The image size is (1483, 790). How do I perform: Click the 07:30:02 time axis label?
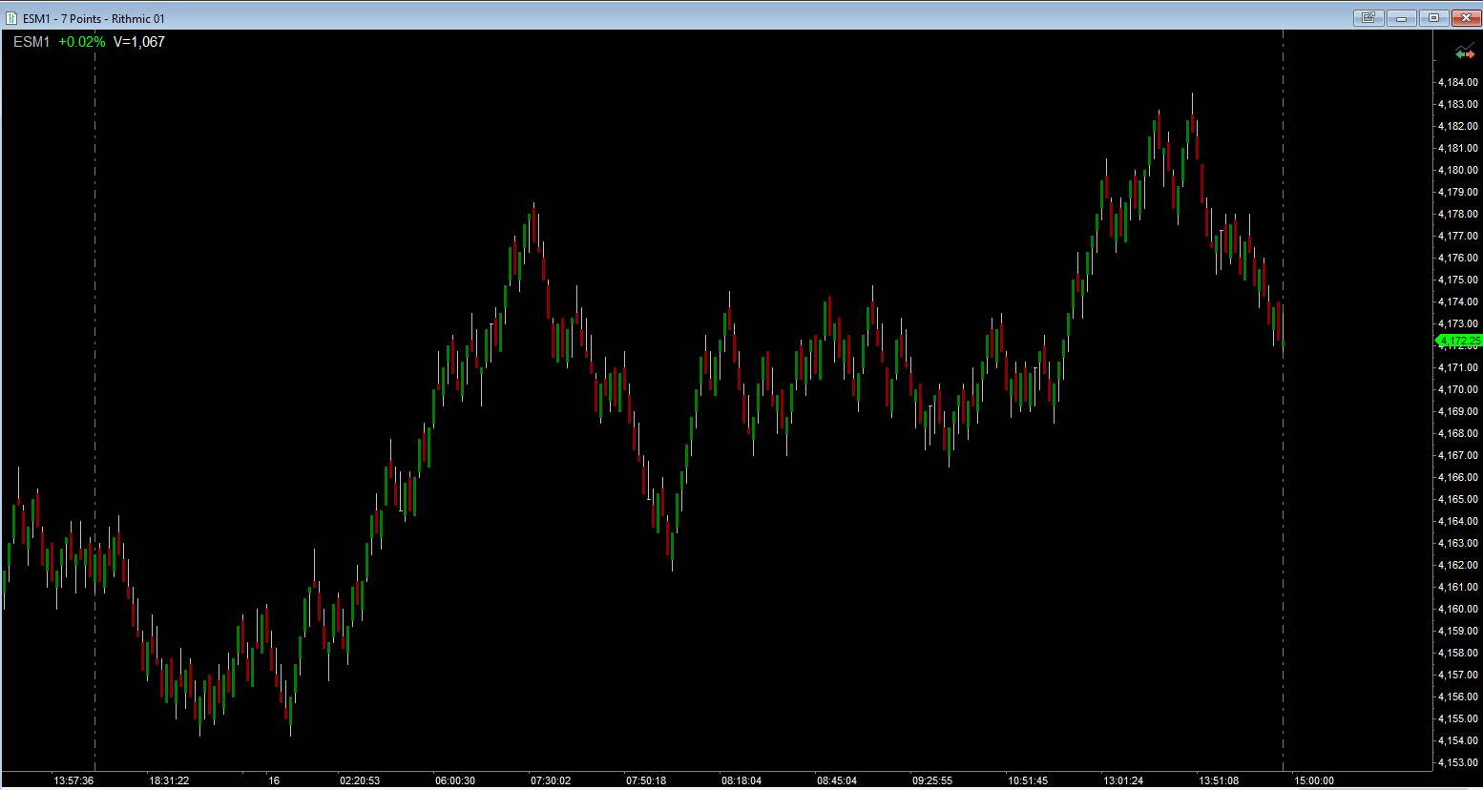pyautogui.click(x=551, y=780)
